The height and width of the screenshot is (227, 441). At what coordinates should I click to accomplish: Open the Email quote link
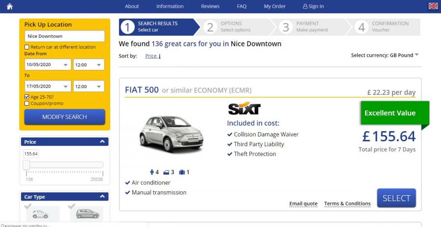[303, 204]
